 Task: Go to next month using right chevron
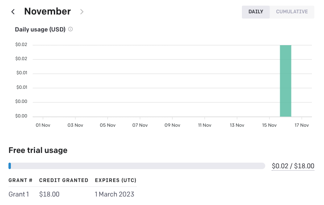82,12
